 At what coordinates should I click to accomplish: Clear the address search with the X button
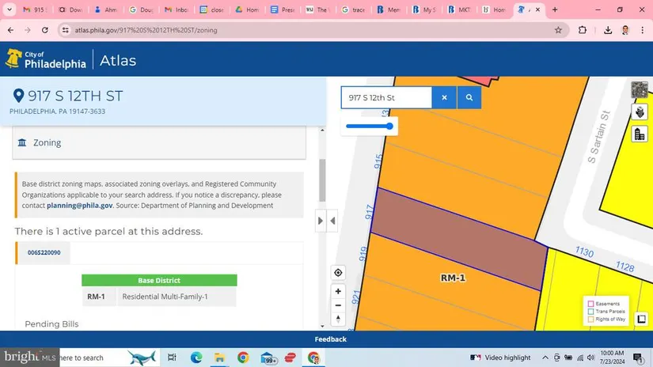[444, 97]
